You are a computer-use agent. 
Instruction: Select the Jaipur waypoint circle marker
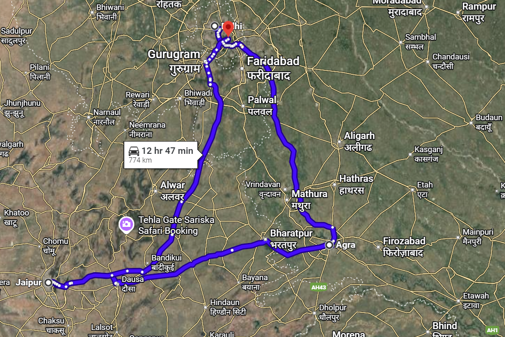pos(48,282)
